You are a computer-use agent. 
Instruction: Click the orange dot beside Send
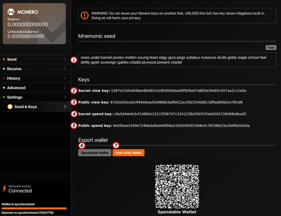coord(4,59)
